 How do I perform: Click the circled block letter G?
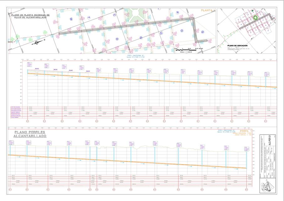(x=141, y=38)
